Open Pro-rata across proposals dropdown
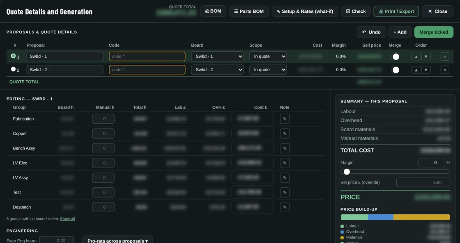This screenshot has height=243, width=460. (117, 240)
